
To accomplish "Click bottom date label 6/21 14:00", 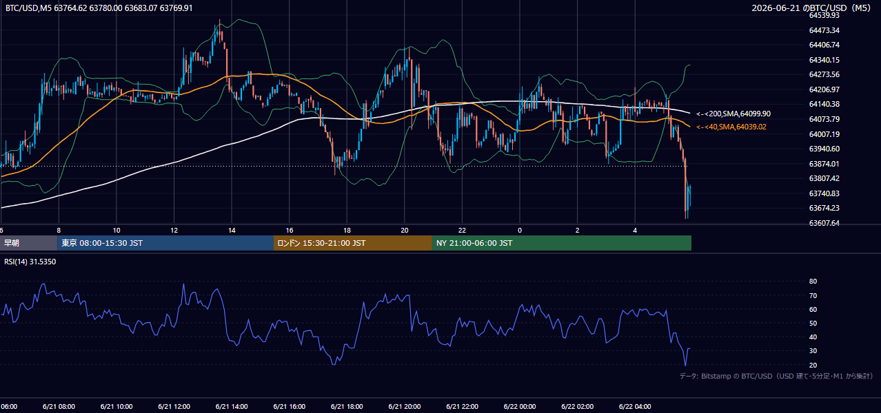I will point(233,407).
